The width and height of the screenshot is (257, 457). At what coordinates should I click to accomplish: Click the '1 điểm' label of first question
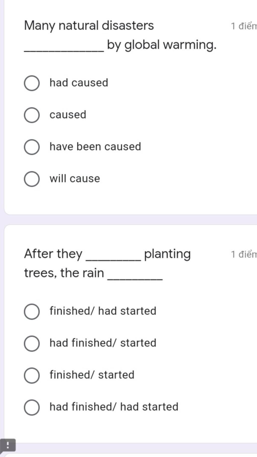[x=244, y=26]
